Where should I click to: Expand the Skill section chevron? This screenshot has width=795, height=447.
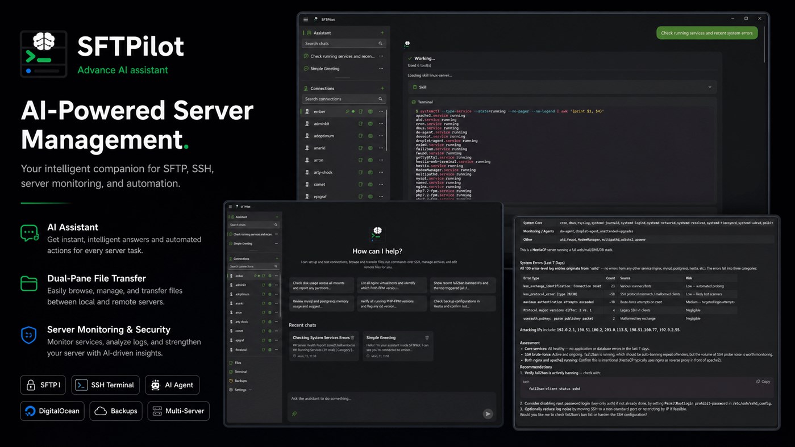(x=710, y=87)
